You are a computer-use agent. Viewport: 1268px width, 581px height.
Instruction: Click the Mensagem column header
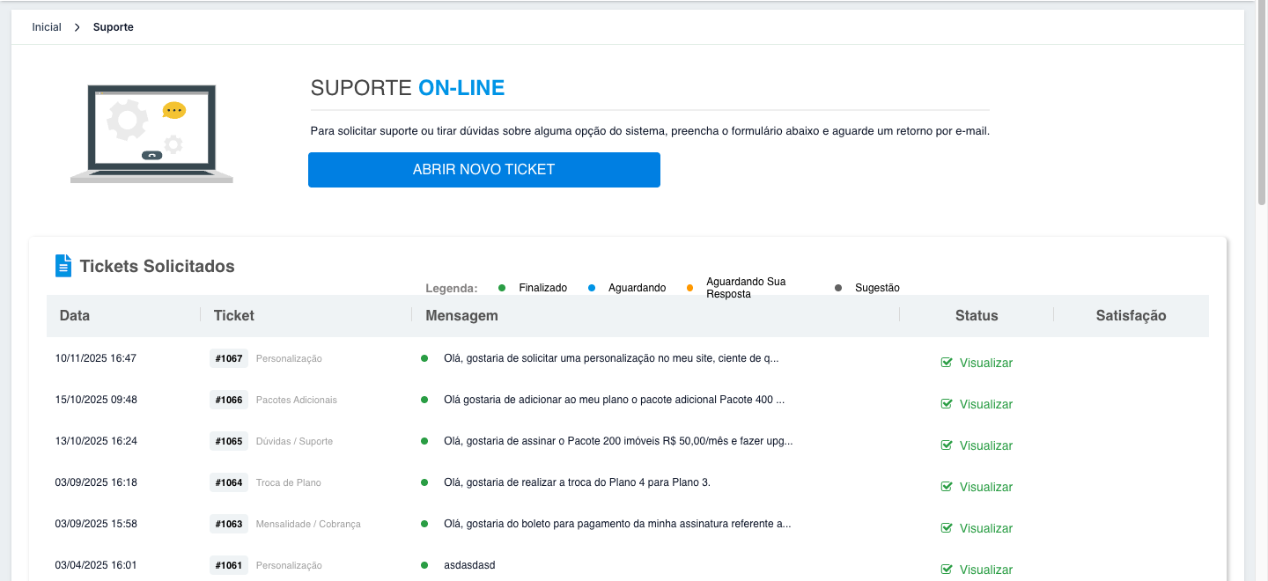461,315
